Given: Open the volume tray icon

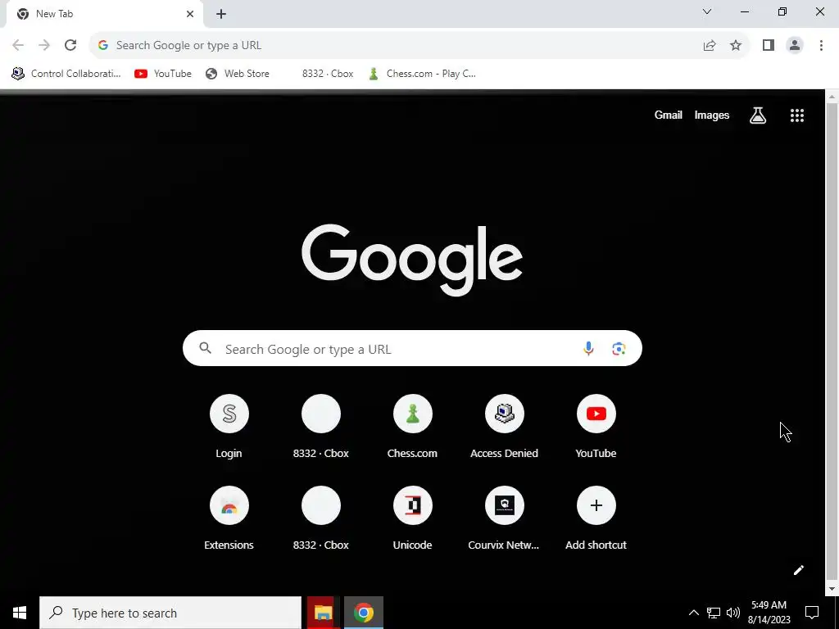Looking at the screenshot, I should (x=733, y=613).
